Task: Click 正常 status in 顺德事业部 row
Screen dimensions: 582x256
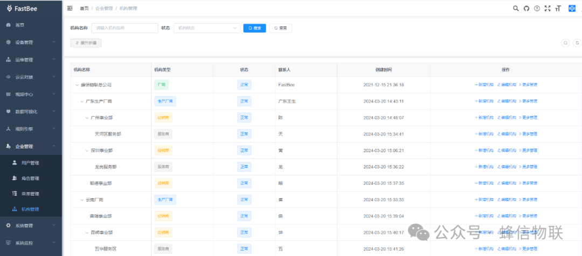Action: click(244, 183)
